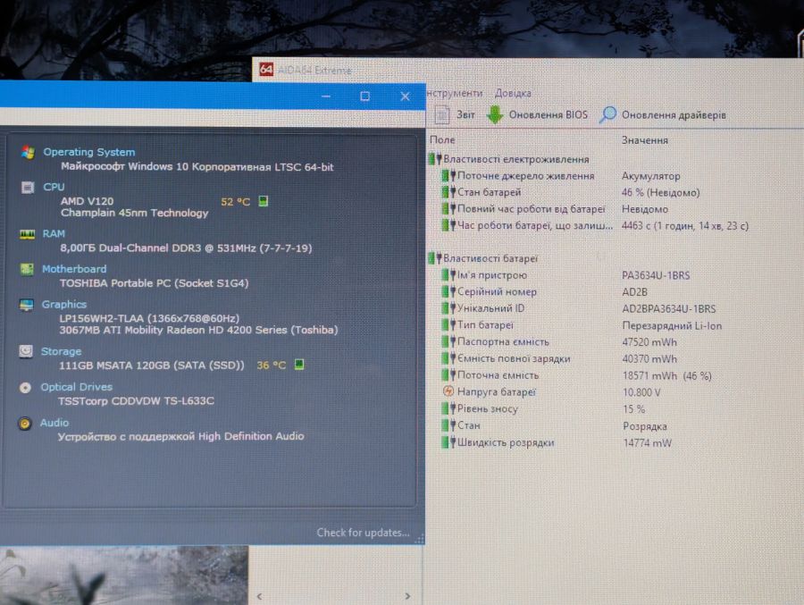The height and width of the screenshot is (605, 804).
Task: Select the 'Ім'я пристрою' field row
Action: [x=566, y=275]
